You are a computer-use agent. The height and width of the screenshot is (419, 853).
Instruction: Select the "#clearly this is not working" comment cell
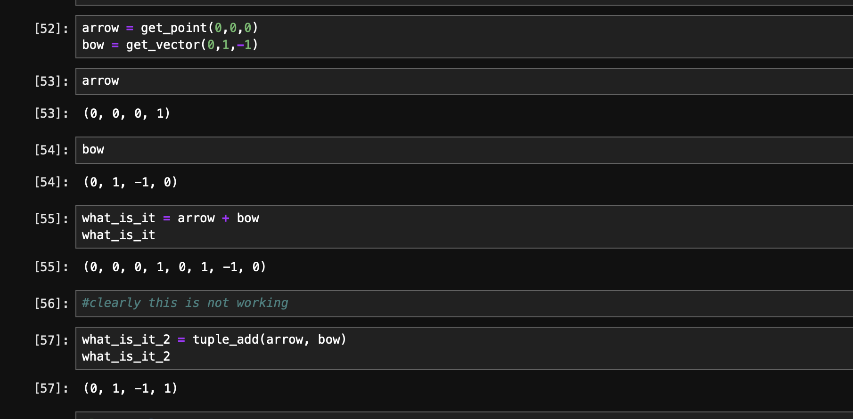pos(185,303)
